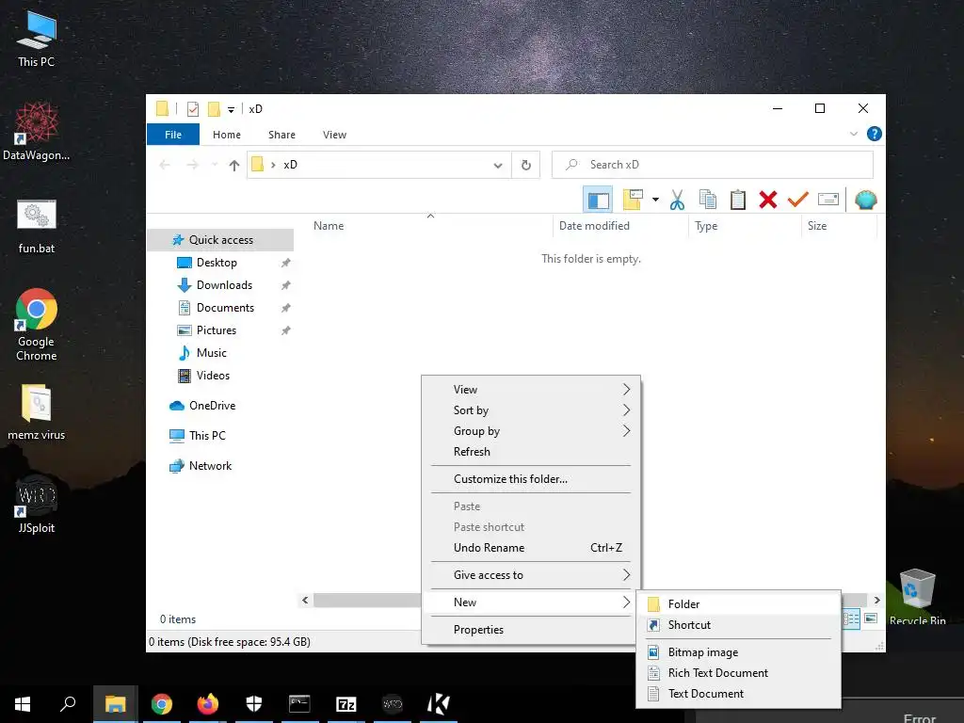Open the File ribbon tab
Screen dimensions: 964x723
pos(173,134)
